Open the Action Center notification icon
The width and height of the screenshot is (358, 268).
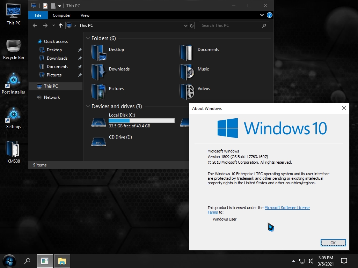click(x=344, y=261)
